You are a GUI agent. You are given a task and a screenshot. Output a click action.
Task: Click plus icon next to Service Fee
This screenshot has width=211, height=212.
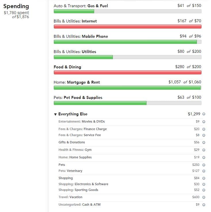coord(204,135)
